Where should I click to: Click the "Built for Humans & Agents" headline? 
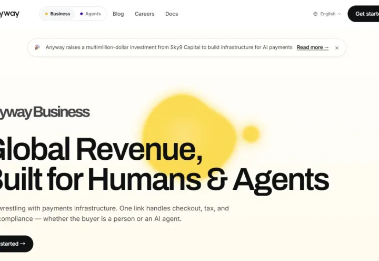(x=164, y=180)
